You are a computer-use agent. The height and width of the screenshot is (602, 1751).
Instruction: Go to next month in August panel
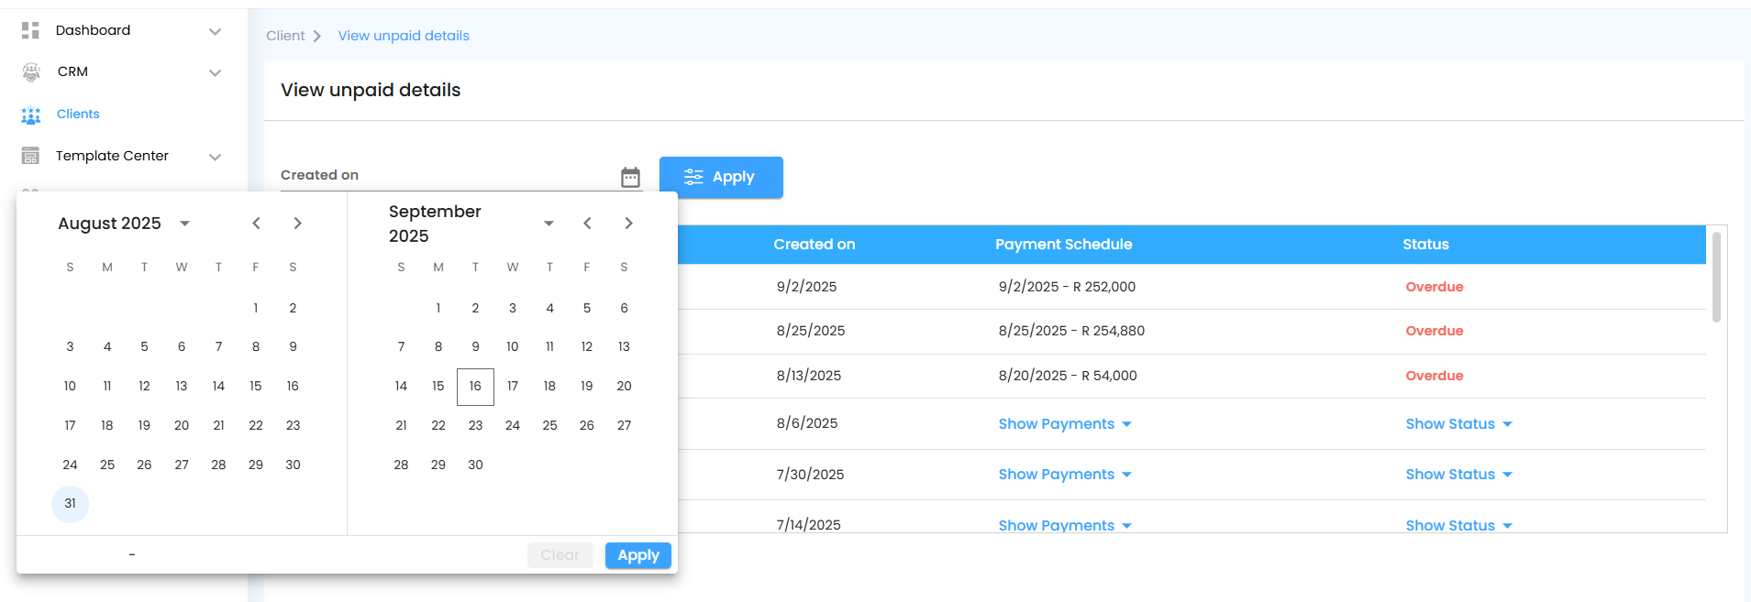click(x=297, y=224)
